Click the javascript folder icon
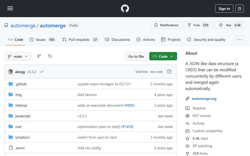Screen dimensions: 250x156 [x=11, y=116]
